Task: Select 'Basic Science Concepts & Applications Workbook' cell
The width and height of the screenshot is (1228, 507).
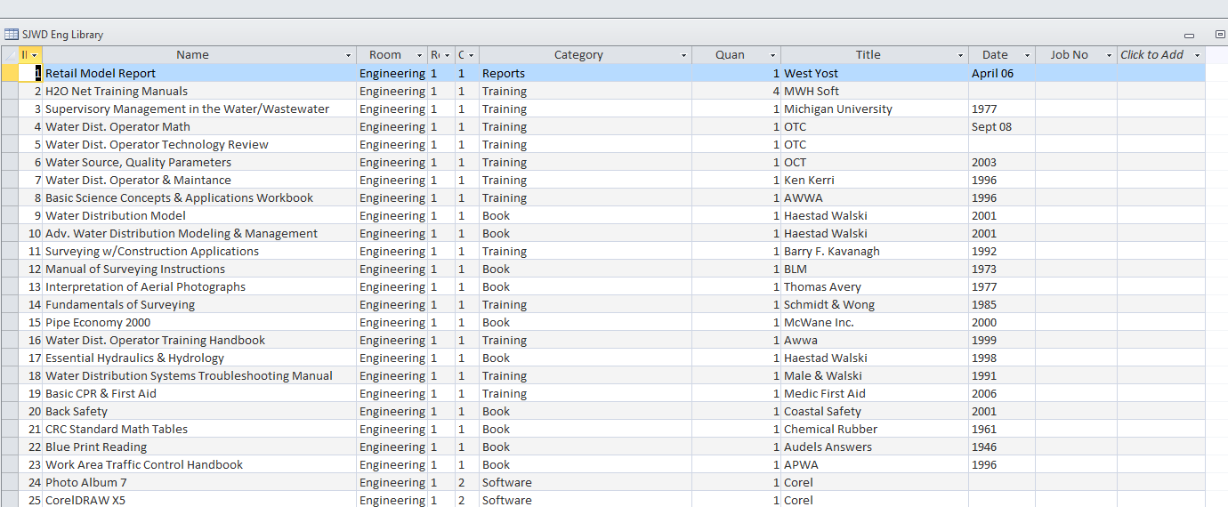Action: pos(199,197)
